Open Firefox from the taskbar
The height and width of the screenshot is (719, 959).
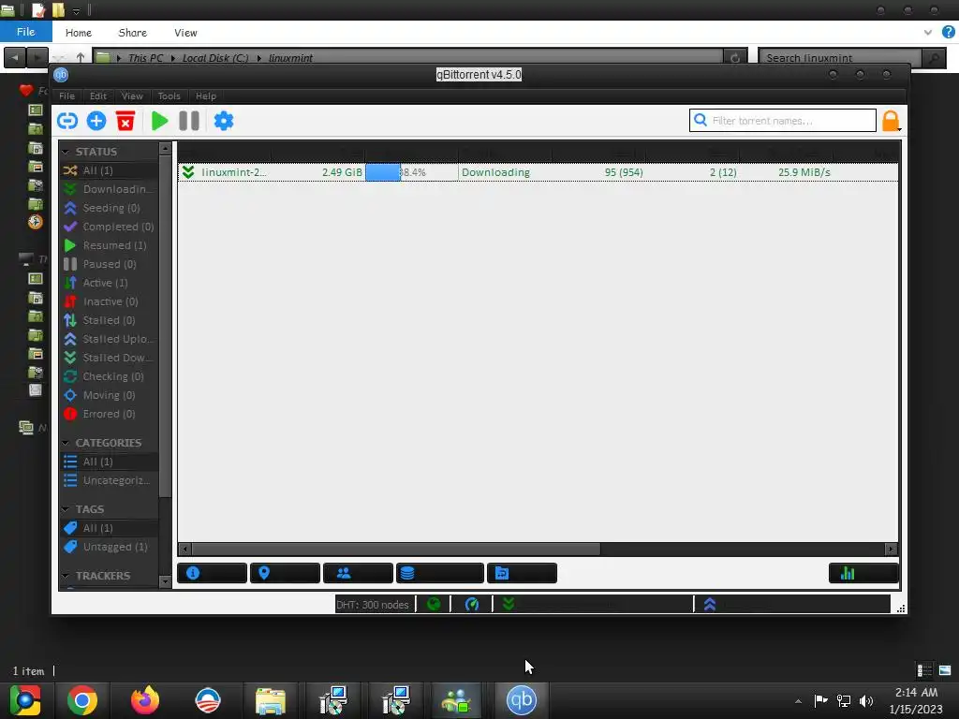pyautogui.click(x=145, y=700)
